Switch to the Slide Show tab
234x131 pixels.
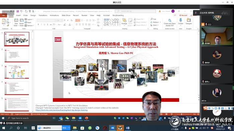(x=66, y=15)
